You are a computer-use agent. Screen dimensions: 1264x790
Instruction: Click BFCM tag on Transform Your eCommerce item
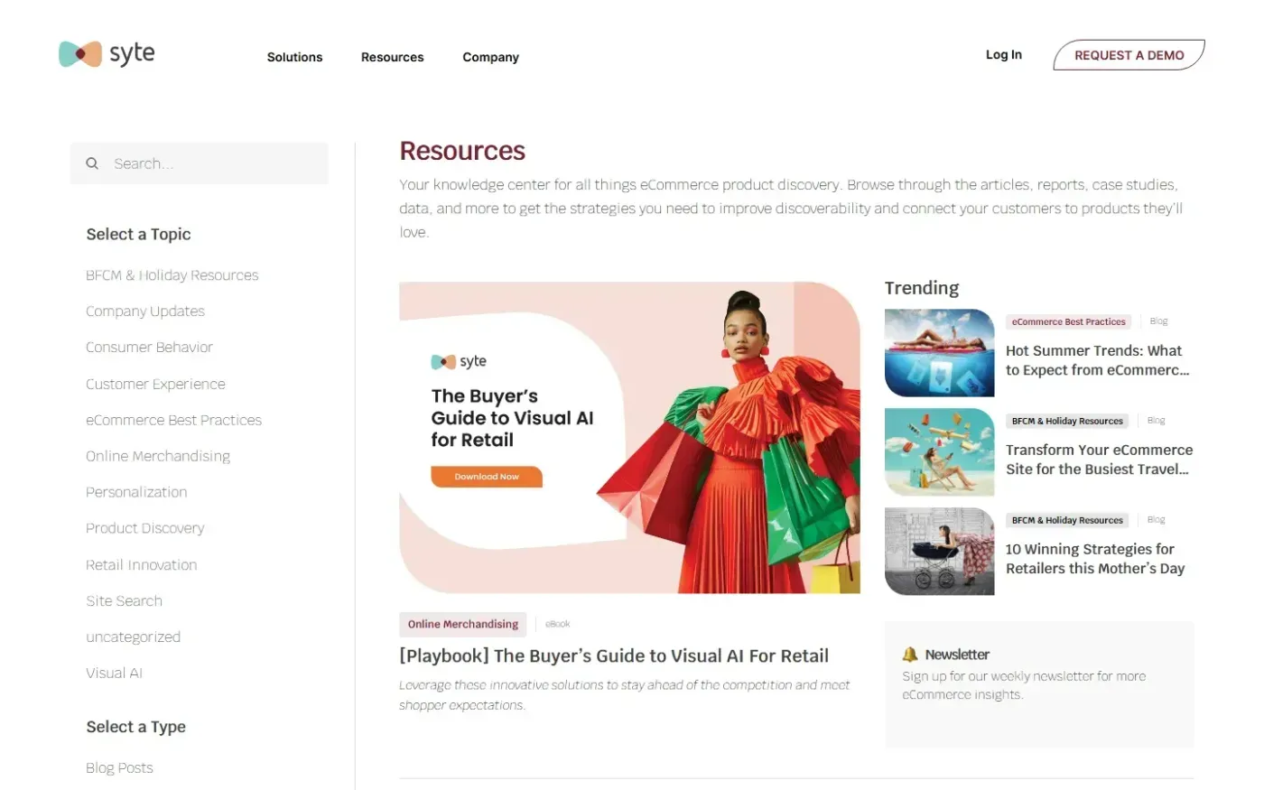pos(1067,421)
